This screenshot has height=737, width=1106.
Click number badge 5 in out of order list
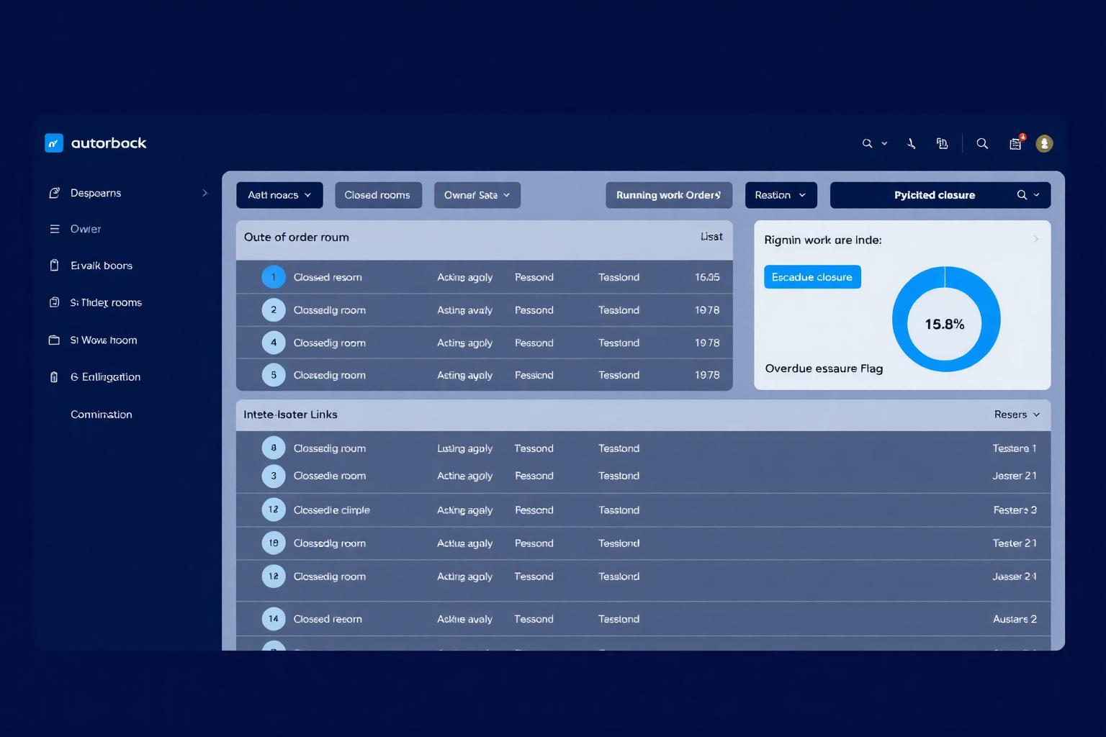click(x=274, y=375)
